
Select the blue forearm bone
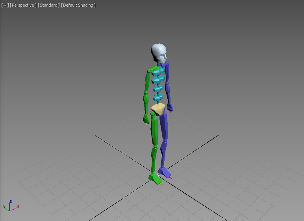click(x=168, y=94)
